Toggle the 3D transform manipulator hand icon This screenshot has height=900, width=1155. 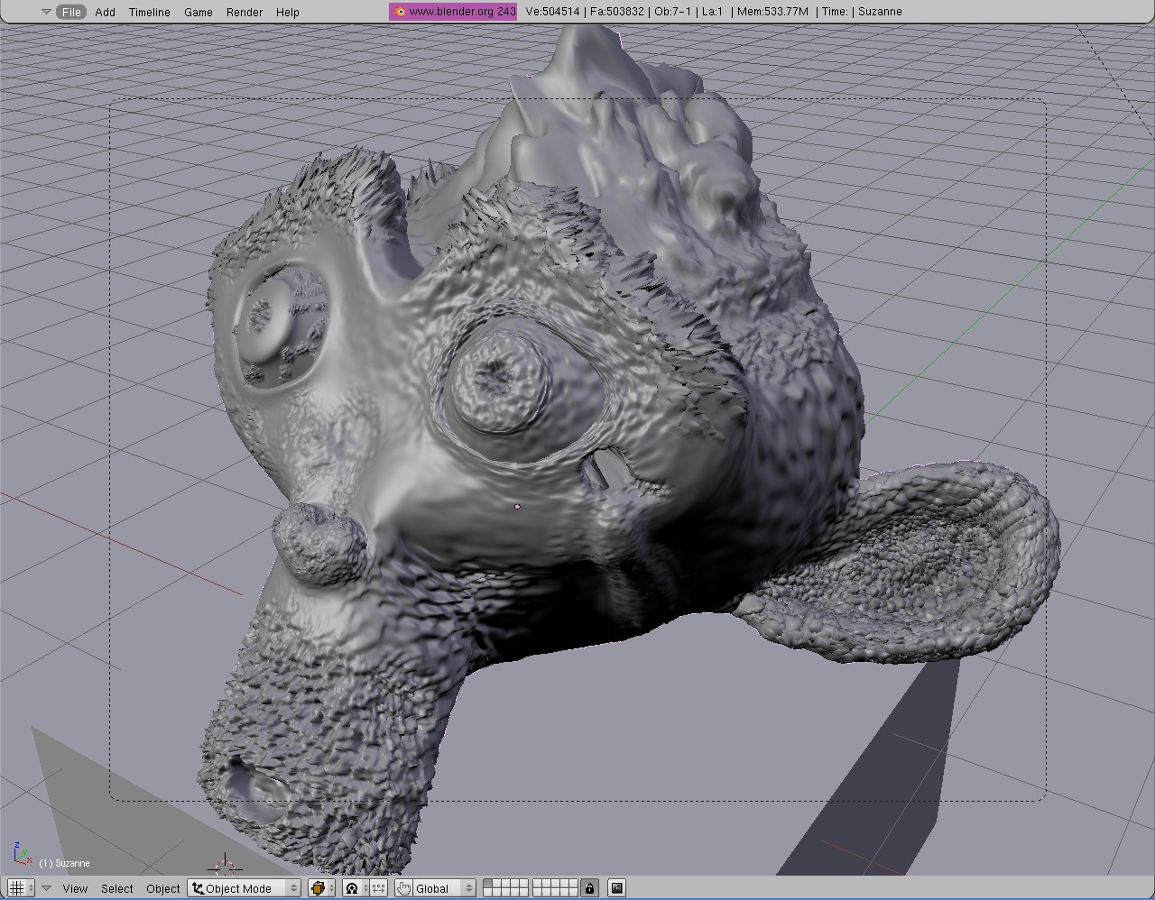pos(403,888)
